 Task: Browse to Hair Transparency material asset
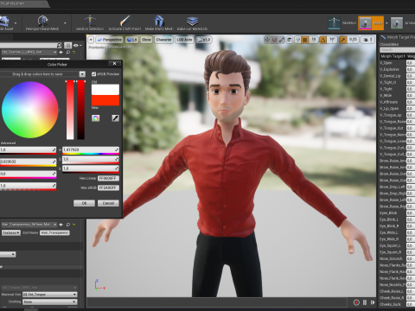pos(68,225)
